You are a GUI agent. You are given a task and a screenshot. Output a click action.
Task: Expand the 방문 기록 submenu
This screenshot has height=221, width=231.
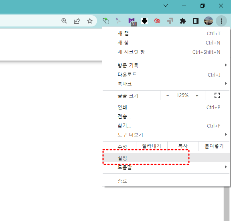point(166,65)
